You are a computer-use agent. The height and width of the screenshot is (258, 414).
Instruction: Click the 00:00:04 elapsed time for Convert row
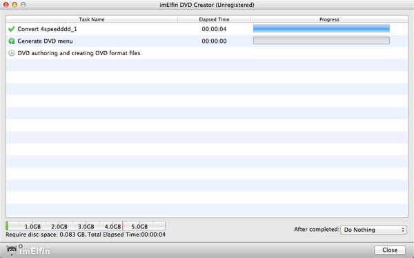[214, 29]
